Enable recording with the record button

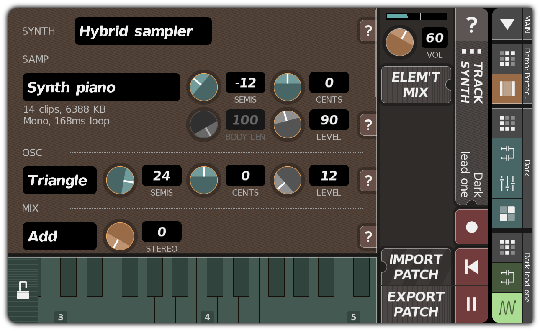tap(472, 227)
